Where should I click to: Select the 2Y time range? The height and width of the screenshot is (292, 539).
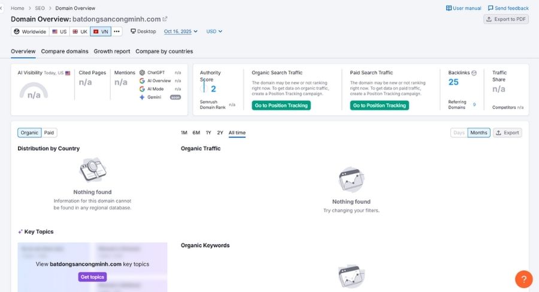(220, 133)
